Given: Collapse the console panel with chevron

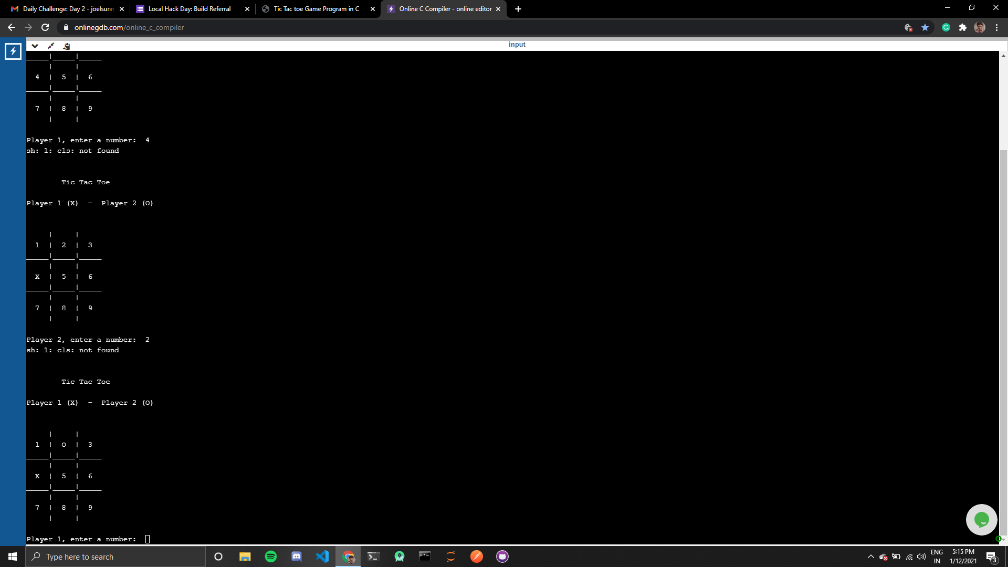Looking at the screenshot, I should (x=35, y=46).
